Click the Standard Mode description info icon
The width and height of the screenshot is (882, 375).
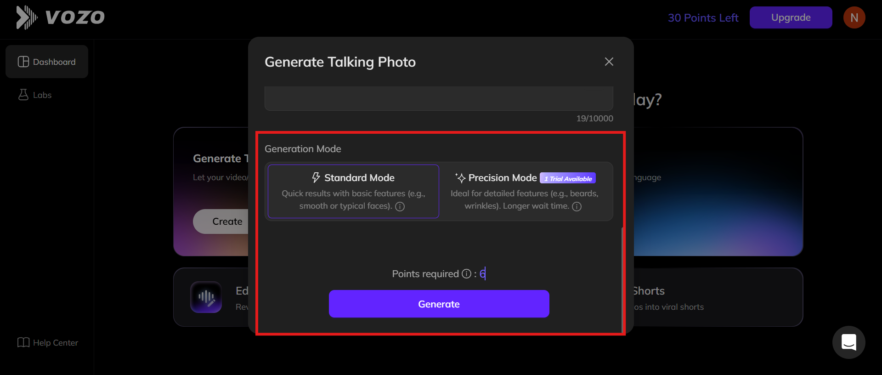click(400, 206)
